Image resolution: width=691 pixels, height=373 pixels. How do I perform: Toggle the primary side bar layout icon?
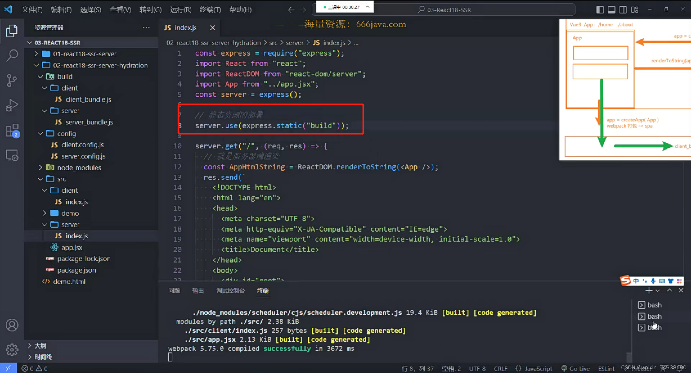[600, 10]
